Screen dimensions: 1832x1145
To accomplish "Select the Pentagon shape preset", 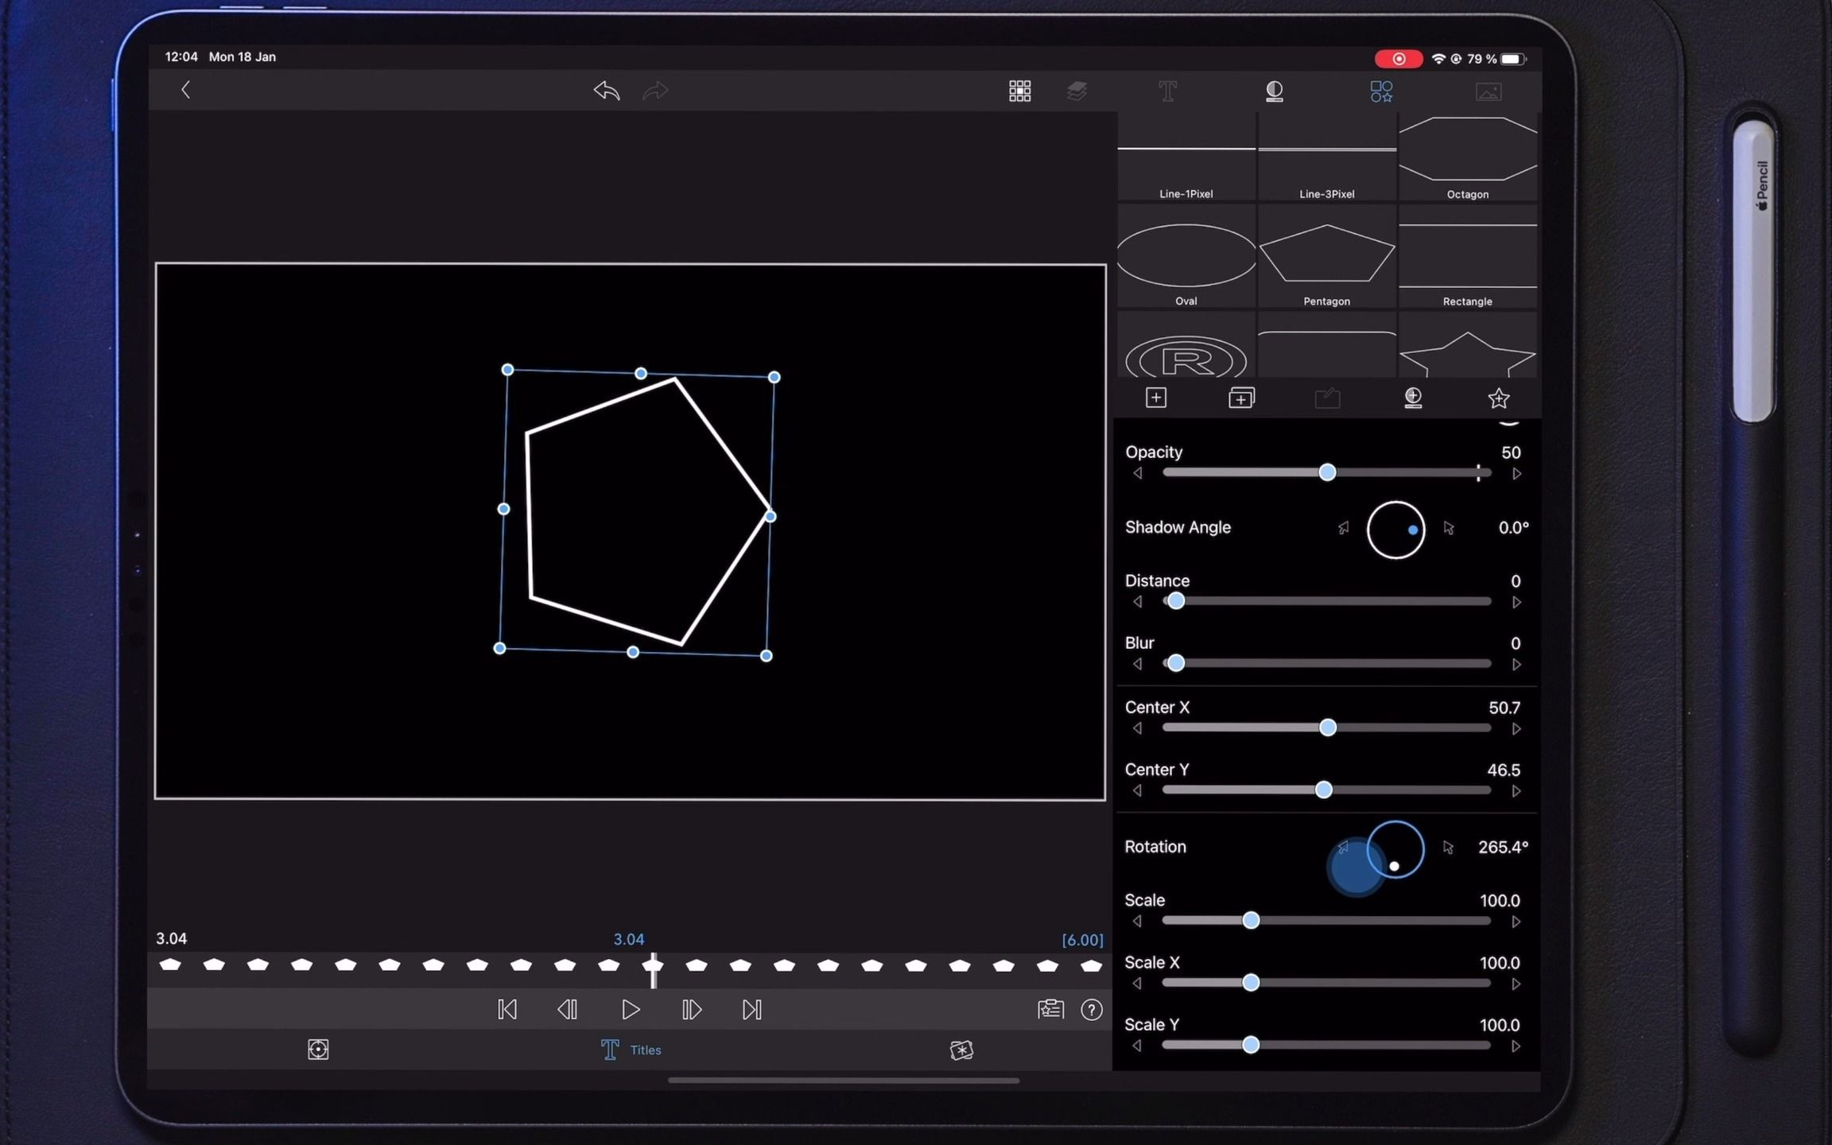I will click(x=1326, y=254).
